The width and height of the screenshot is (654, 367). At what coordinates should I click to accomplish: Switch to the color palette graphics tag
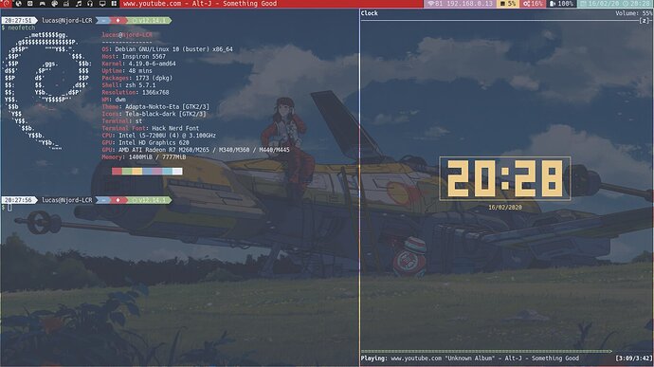tap(54, 4)
